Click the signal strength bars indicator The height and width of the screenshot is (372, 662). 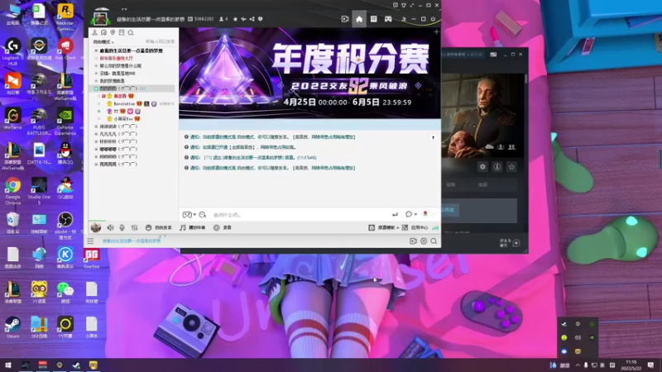pos(435,228)
